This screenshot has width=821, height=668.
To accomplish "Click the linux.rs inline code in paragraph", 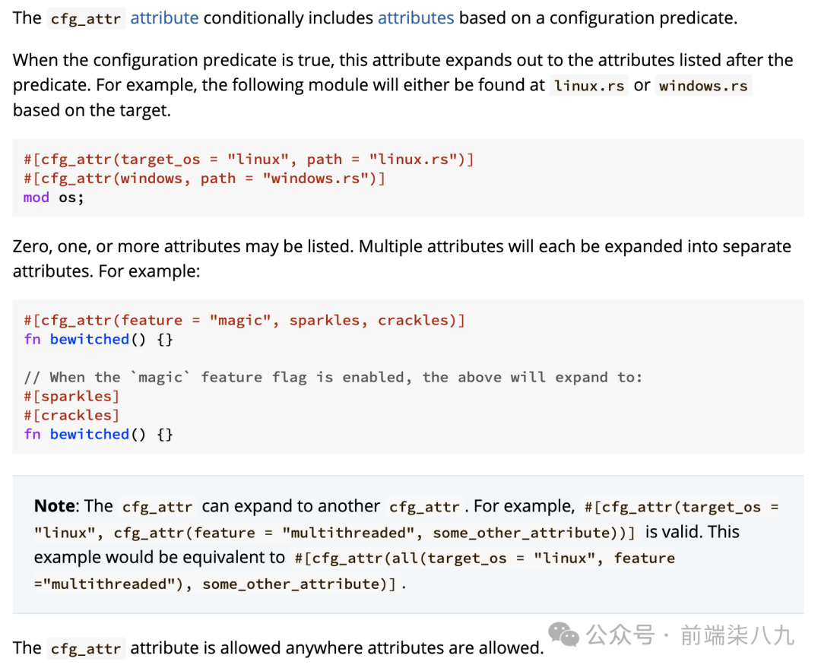I will (x=589, y=86).
